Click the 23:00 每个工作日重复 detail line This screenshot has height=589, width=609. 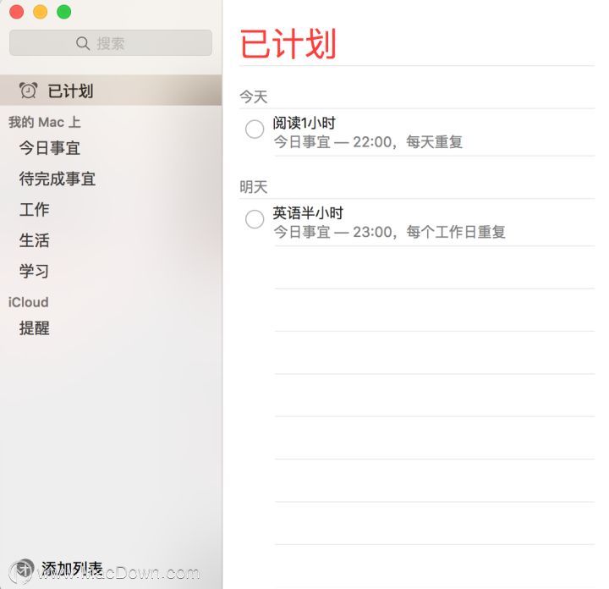click(x=390, y=232)
